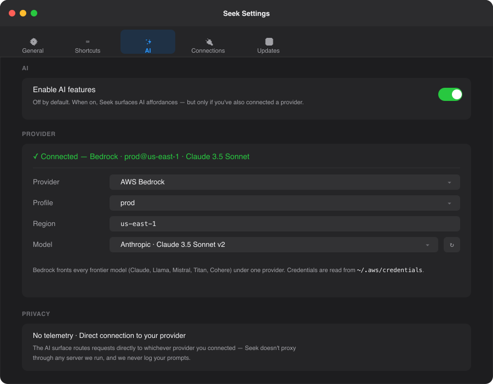This screenshot has width=493, height=384.
Task: Open the Provider dropdown showing AWS Bedrock
Action: coord(284,182)
